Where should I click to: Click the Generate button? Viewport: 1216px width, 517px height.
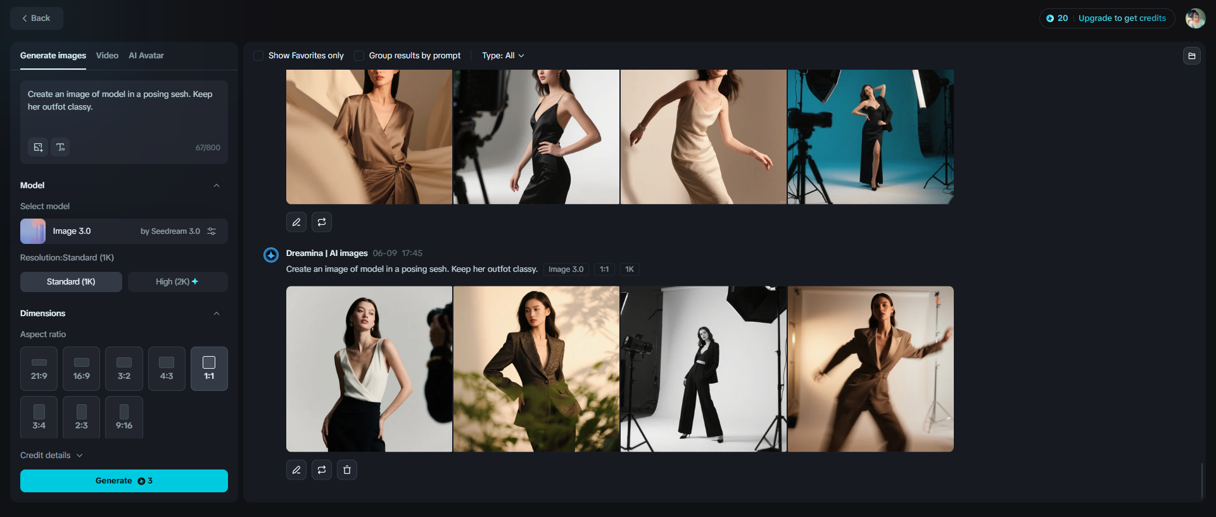click(124, 481)
